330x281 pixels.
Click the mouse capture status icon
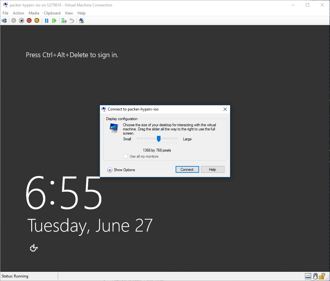tap(315, 276)
